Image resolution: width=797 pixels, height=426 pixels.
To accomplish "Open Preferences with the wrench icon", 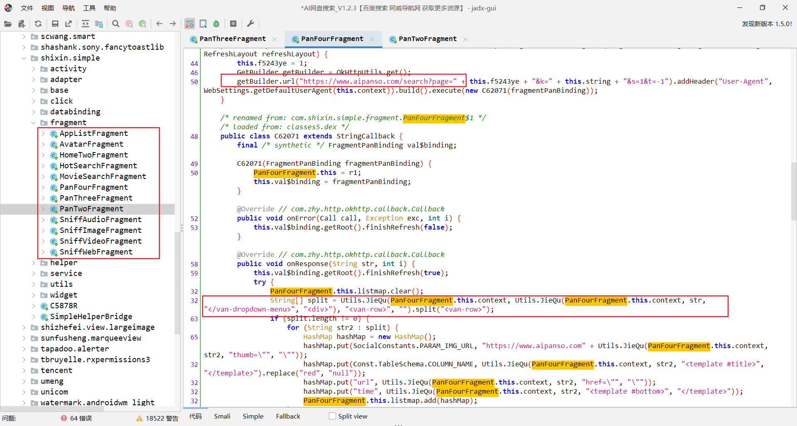I will (x=250, y=24).
